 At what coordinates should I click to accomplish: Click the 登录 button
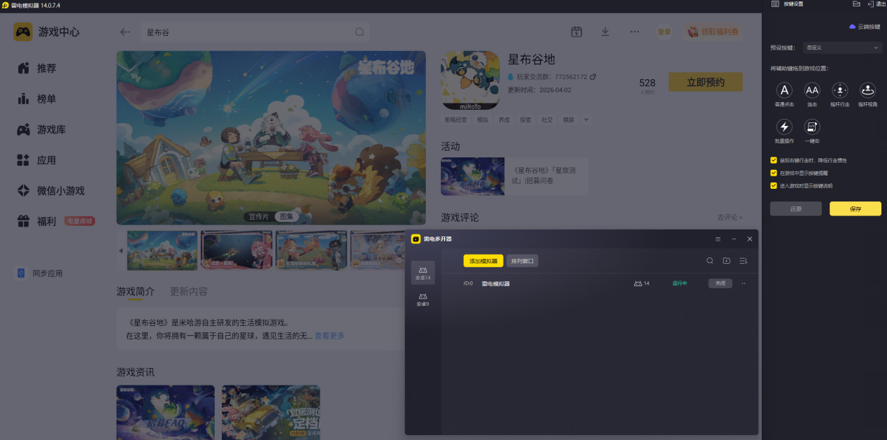coord(664,31)
